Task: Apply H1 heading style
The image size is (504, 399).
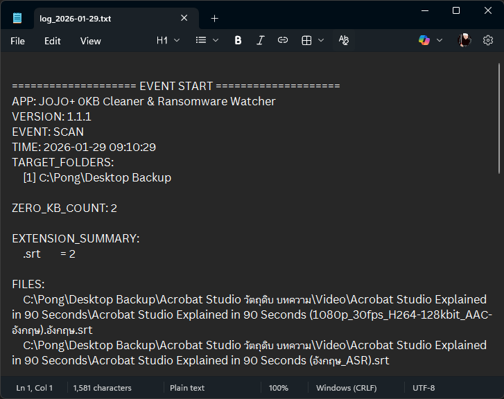Action: tap(162, 40)
